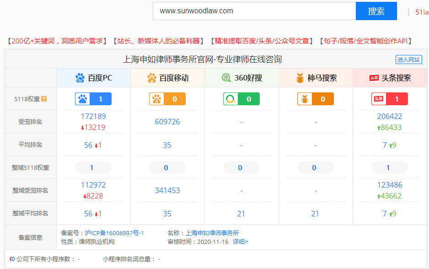Click the question mark help icon beside 5118权重

[44, 99]
